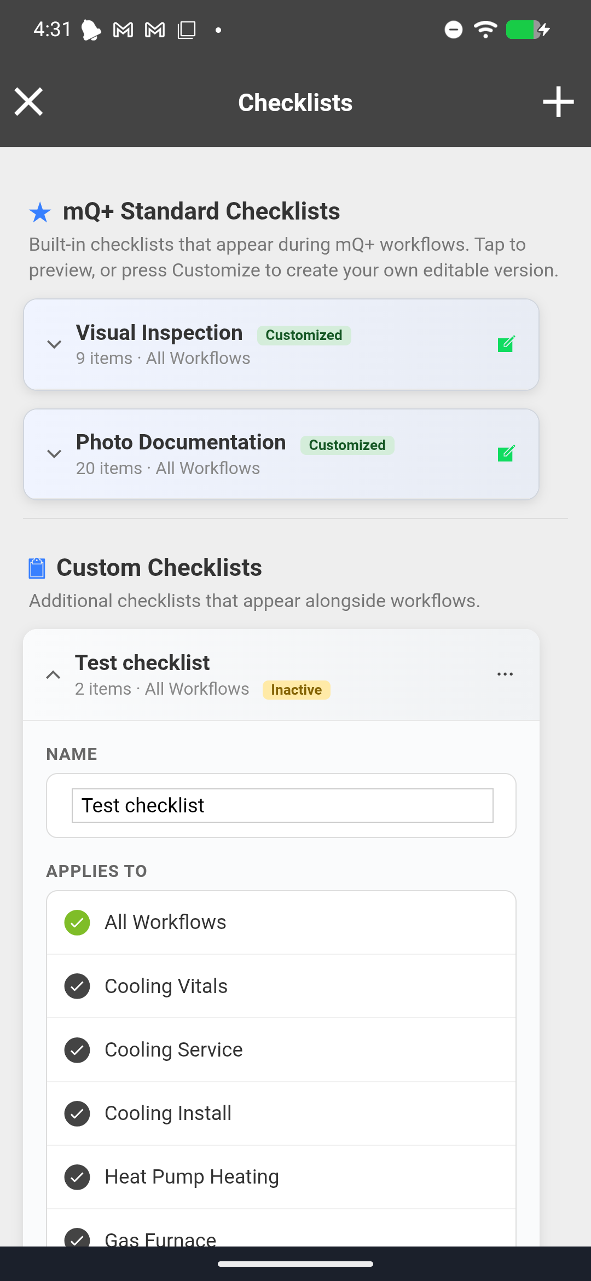This screenshot has height=1281, width=591.
Task: Tap the Inactive status badge
Action: pos(296,690)
